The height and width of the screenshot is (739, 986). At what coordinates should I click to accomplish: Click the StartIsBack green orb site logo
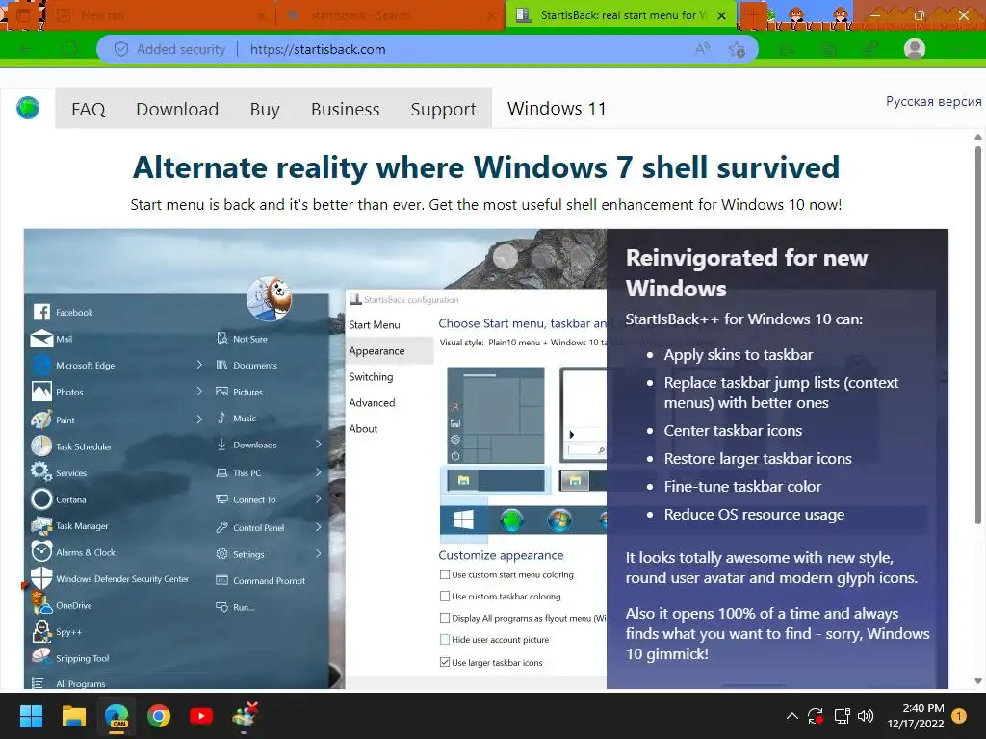coord(28,108)
